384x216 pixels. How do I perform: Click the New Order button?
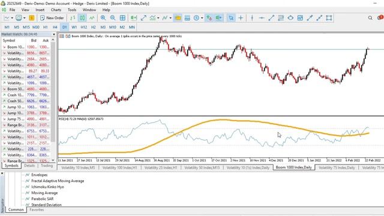52,18
